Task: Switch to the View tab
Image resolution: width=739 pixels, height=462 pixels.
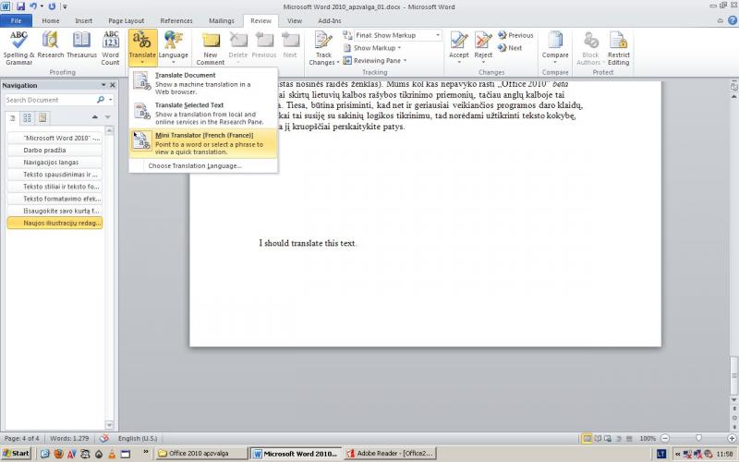Action: 295,20
